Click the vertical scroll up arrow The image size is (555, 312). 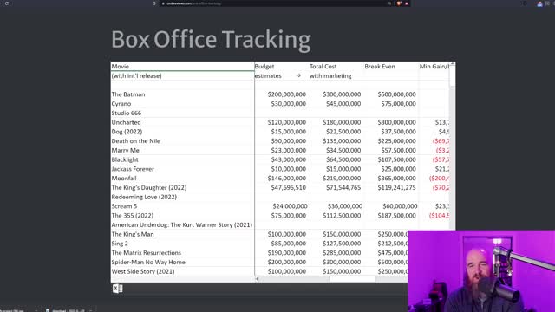click(453, 64)
